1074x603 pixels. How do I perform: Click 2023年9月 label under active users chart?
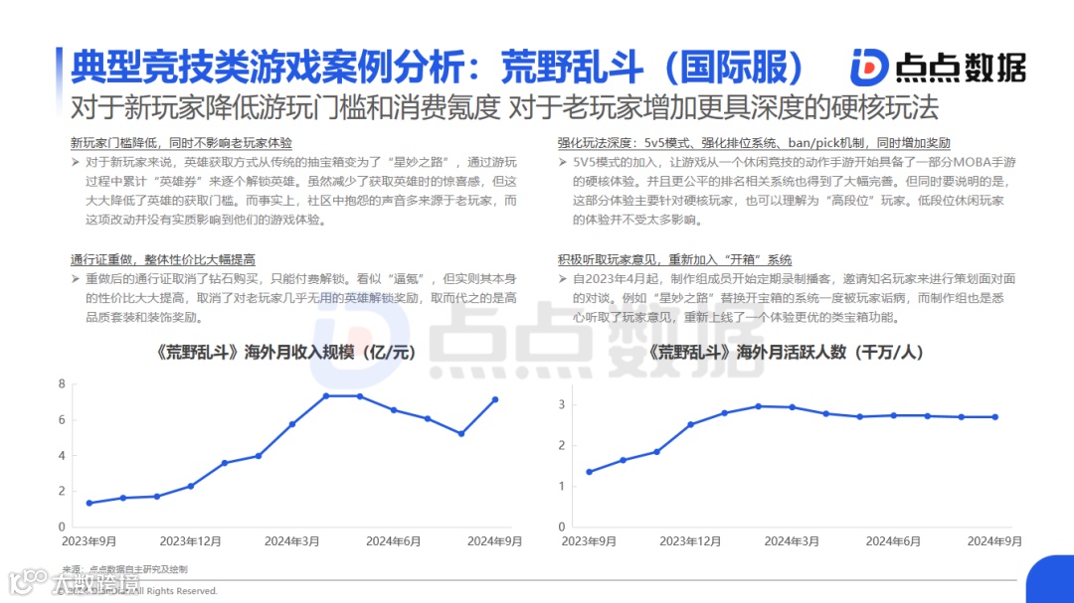click(x=589, y=541)
